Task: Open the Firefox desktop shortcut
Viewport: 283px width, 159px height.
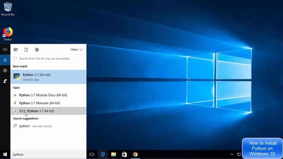Action: [8, 34]
